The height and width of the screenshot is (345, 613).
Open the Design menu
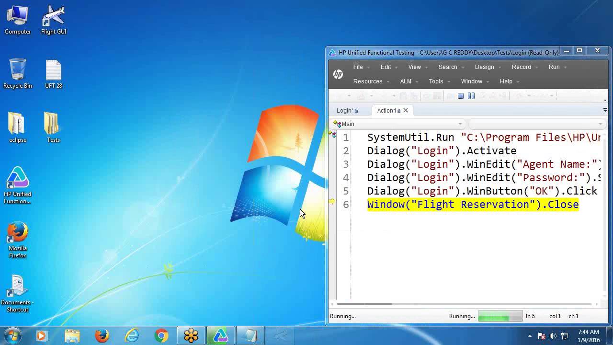(x=488, y=67)
